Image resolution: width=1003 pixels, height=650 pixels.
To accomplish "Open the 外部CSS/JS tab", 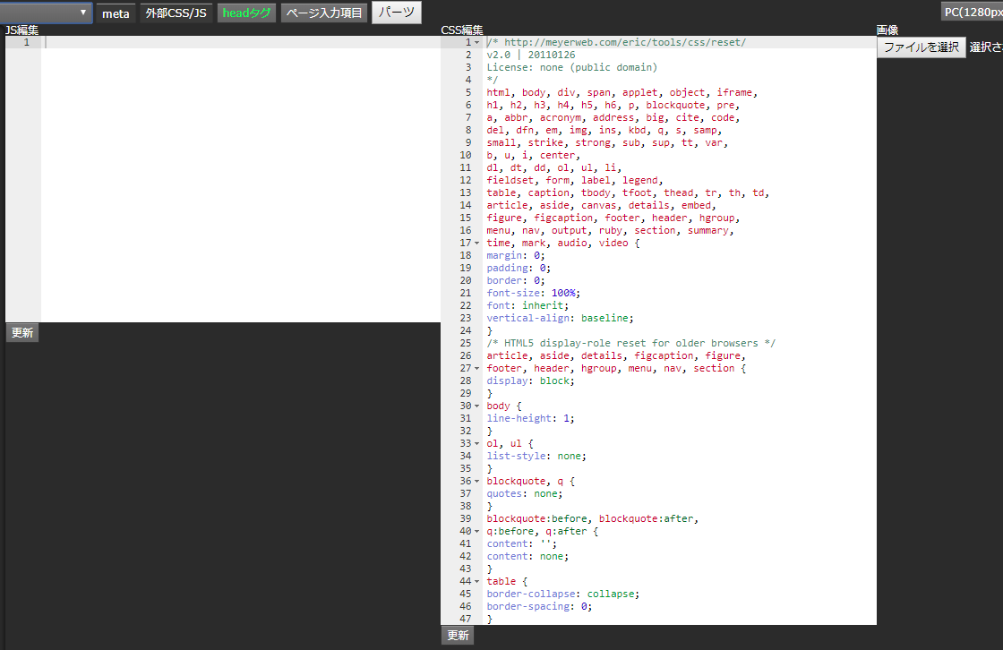I will 176,13.
